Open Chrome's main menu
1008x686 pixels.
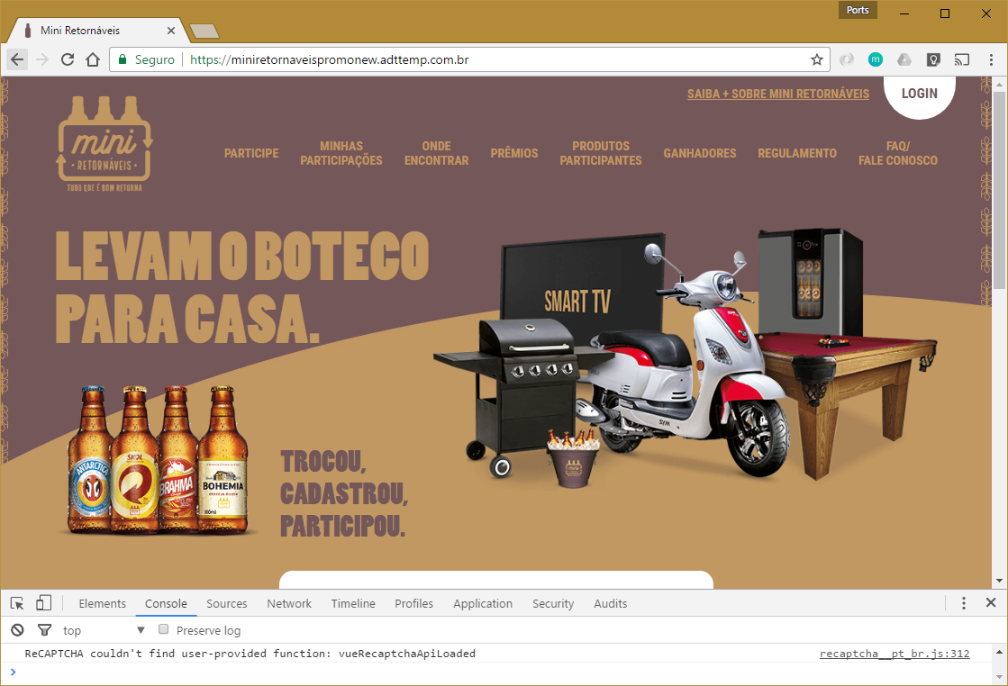click(991, 59)
